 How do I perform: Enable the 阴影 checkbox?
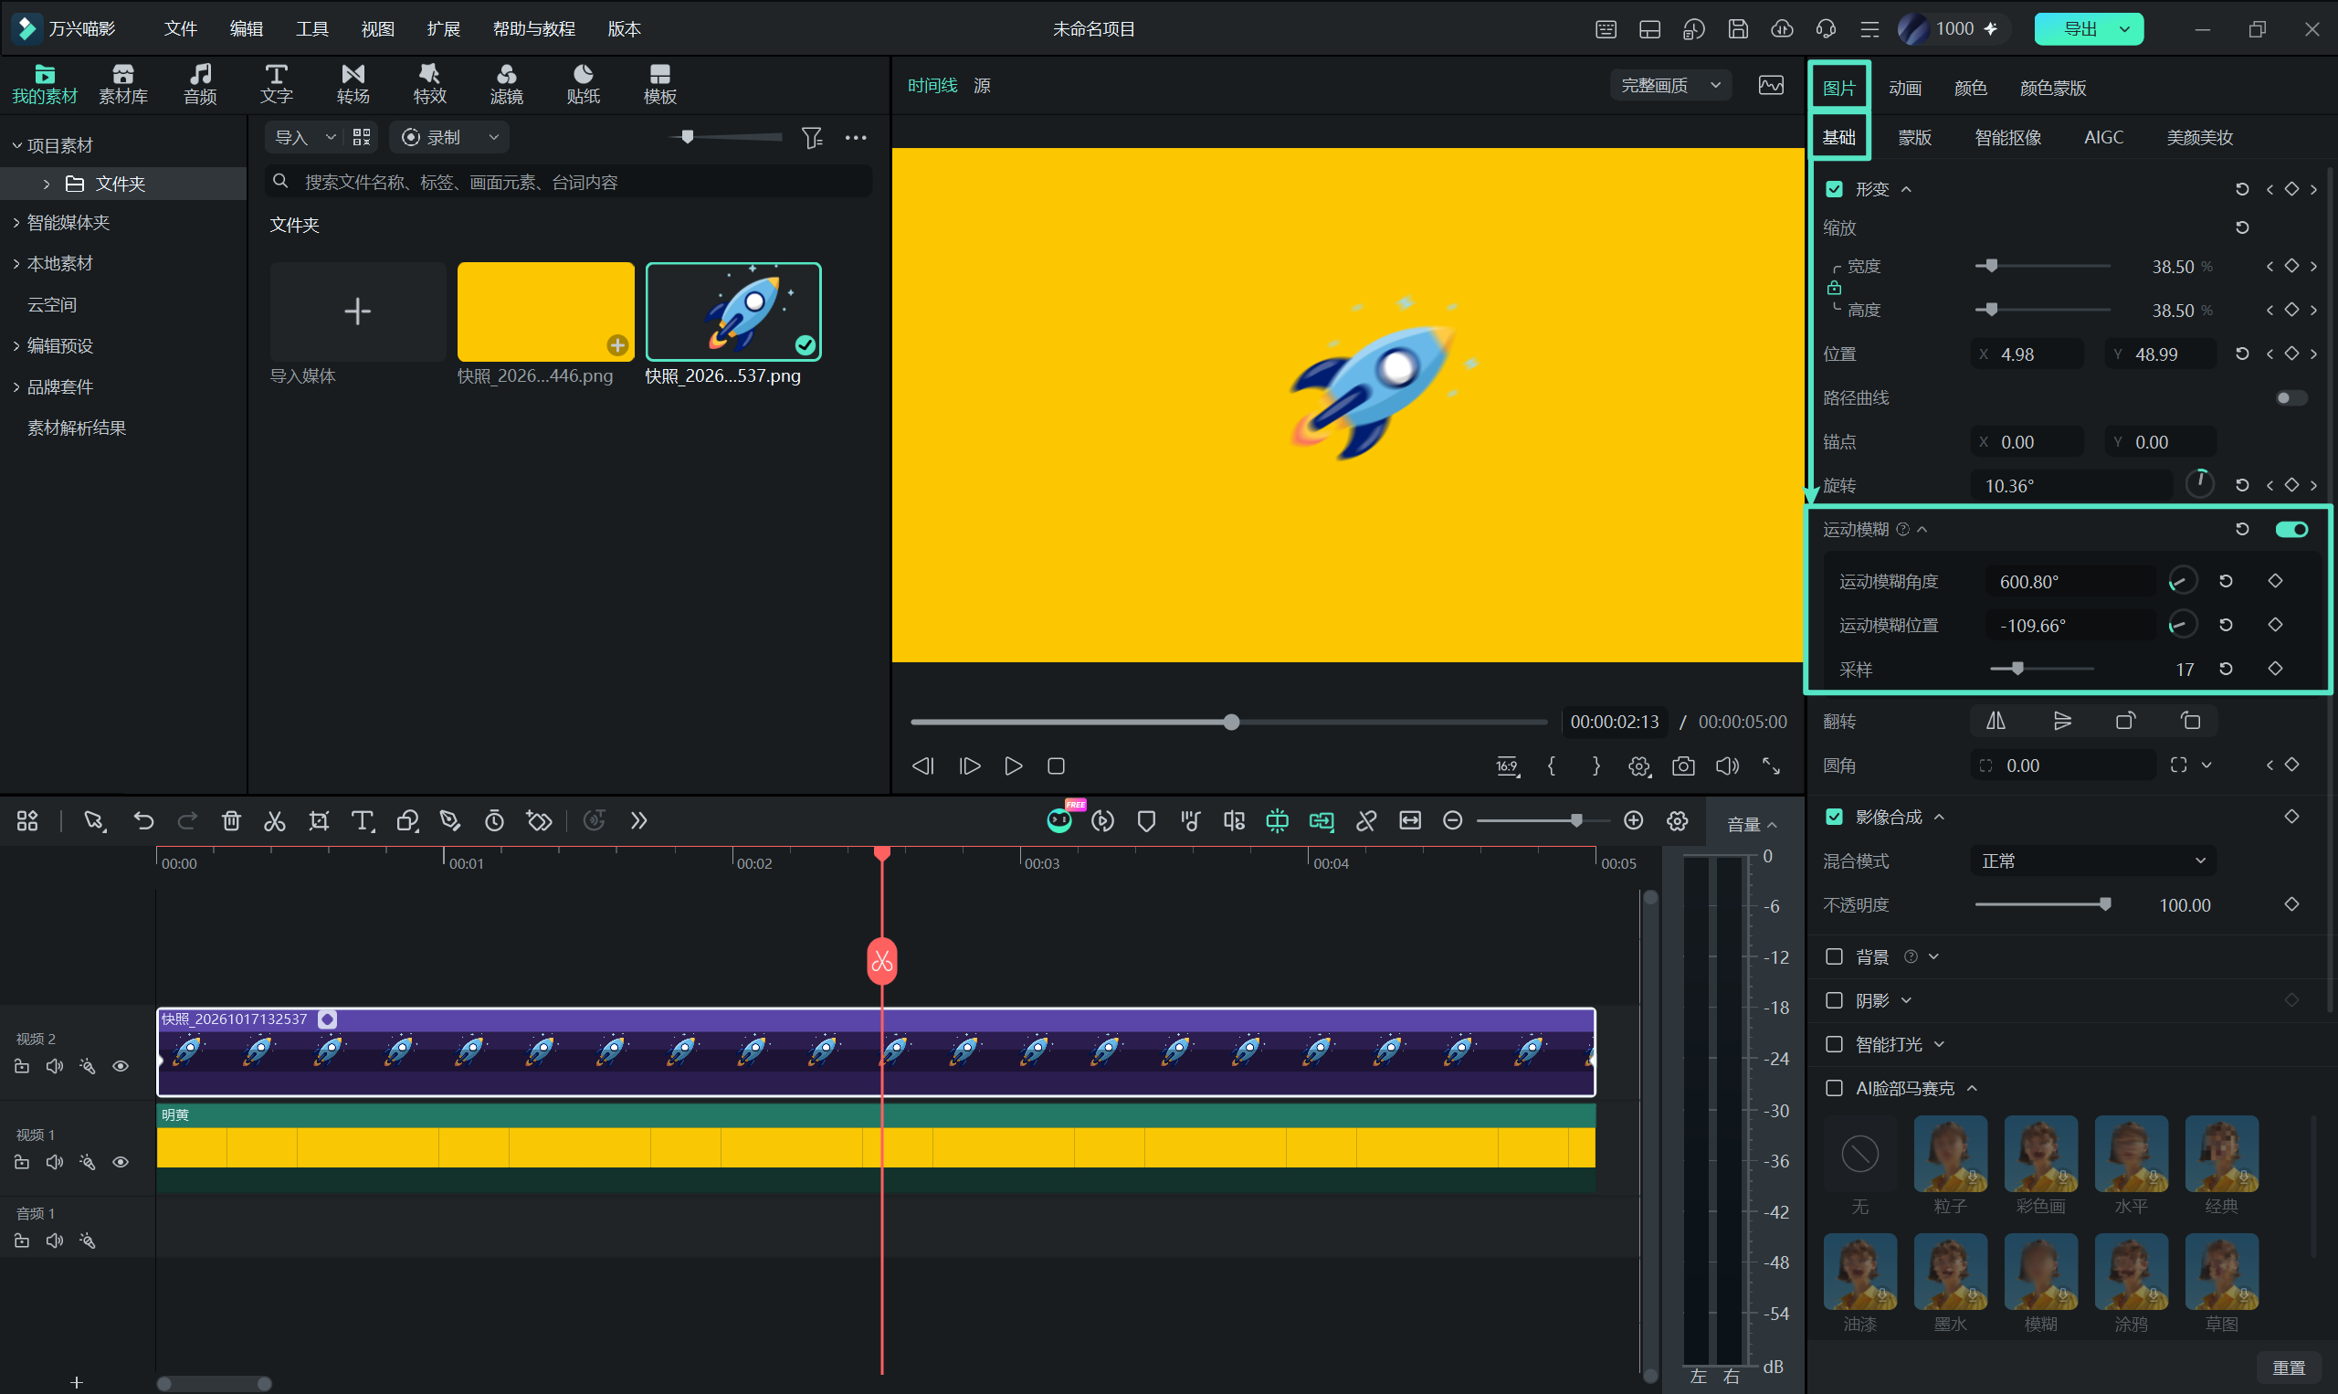[1834, 1000]
